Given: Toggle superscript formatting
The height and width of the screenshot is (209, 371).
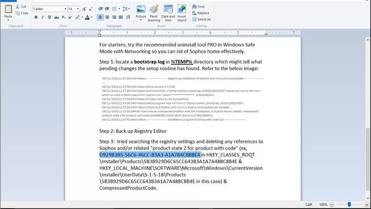Looking at the screenshot, I should 70,17.
